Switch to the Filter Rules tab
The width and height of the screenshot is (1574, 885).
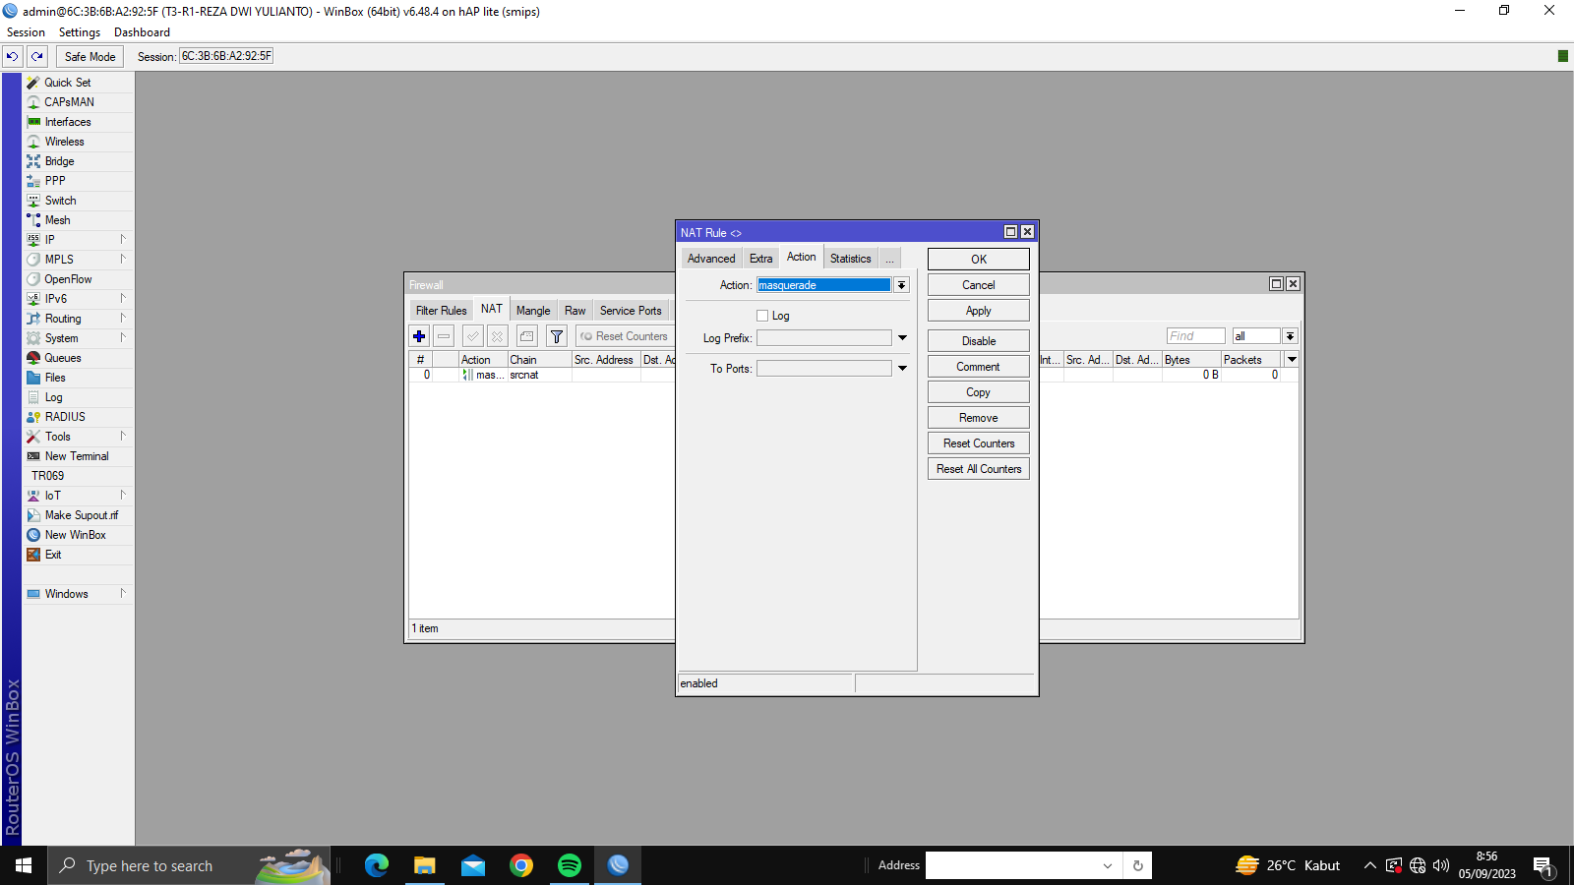click(442, 311)
